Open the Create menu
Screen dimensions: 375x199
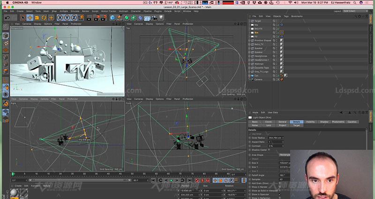pyautogui.click(x=20, y=11)
